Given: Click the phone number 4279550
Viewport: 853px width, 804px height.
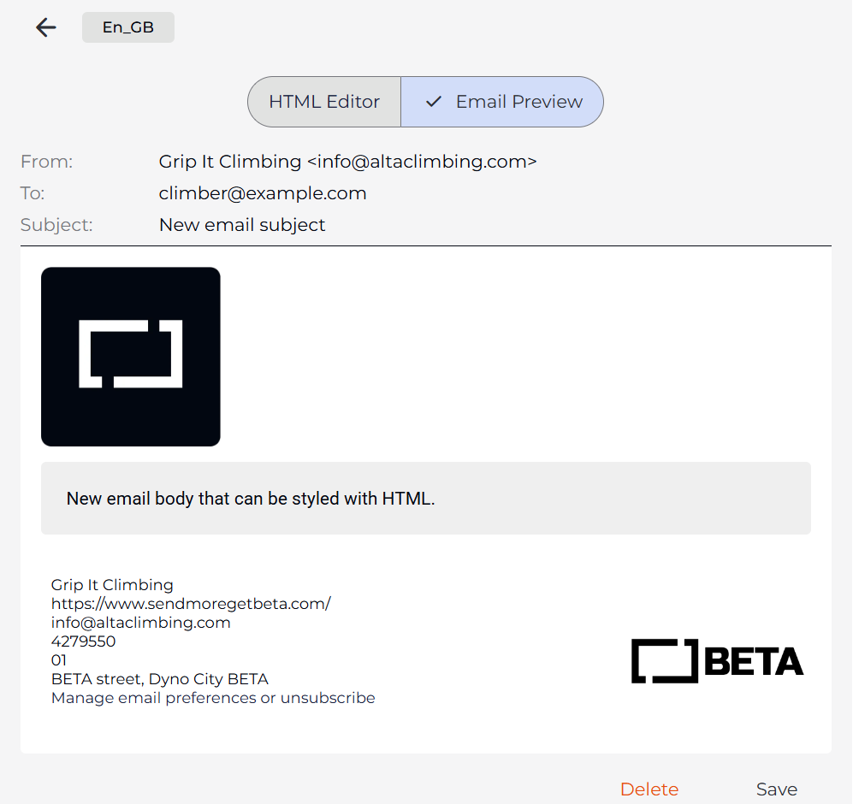Looking at the screenshot, I should pos(83,641).
